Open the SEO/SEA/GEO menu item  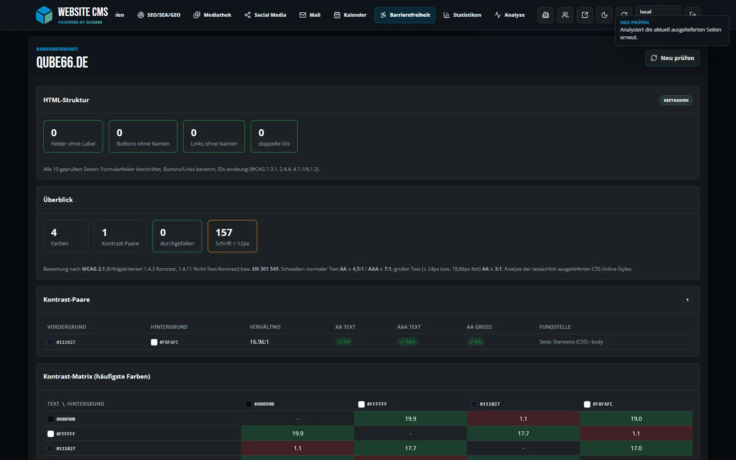[159, 15]
